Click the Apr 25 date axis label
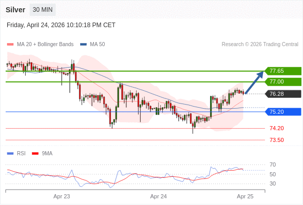The image size is (303, 205). [245, 196]
